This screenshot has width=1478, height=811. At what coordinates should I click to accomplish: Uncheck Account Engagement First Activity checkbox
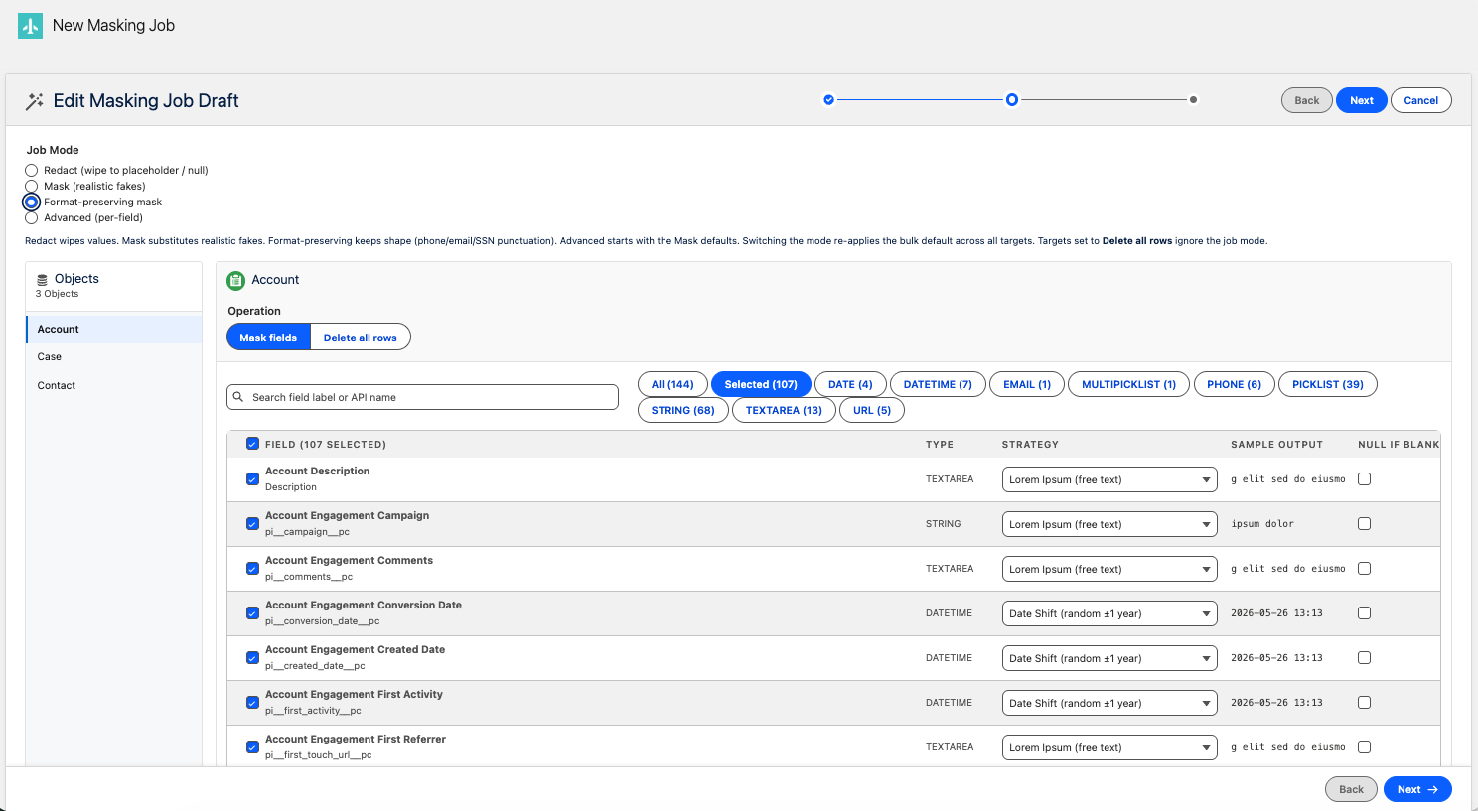coord(252,703)
